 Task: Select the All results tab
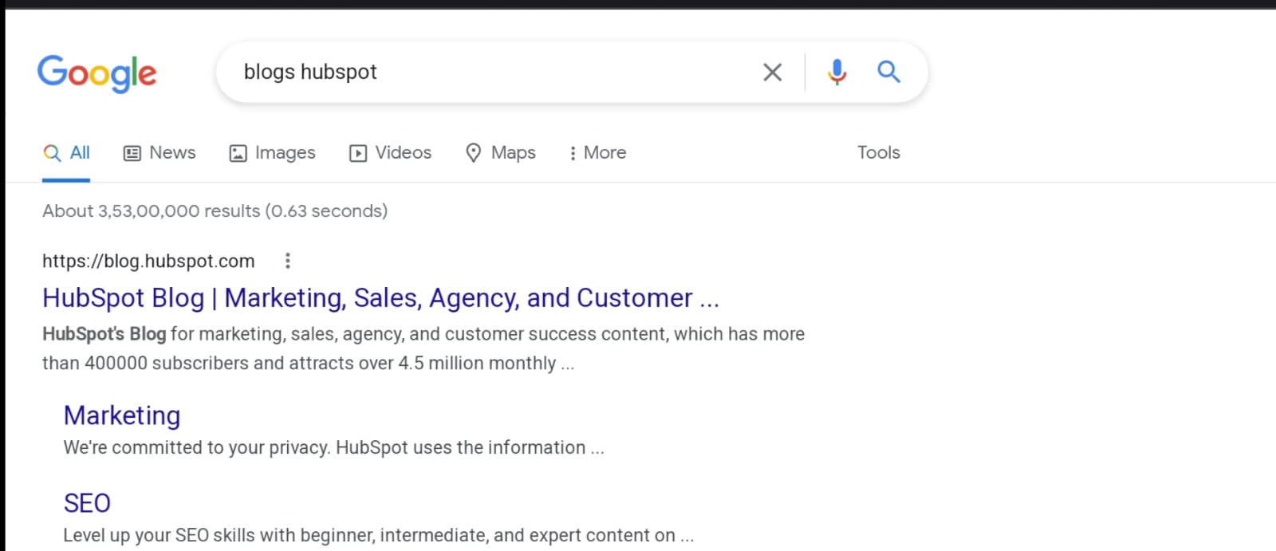[x=66, y=152]
